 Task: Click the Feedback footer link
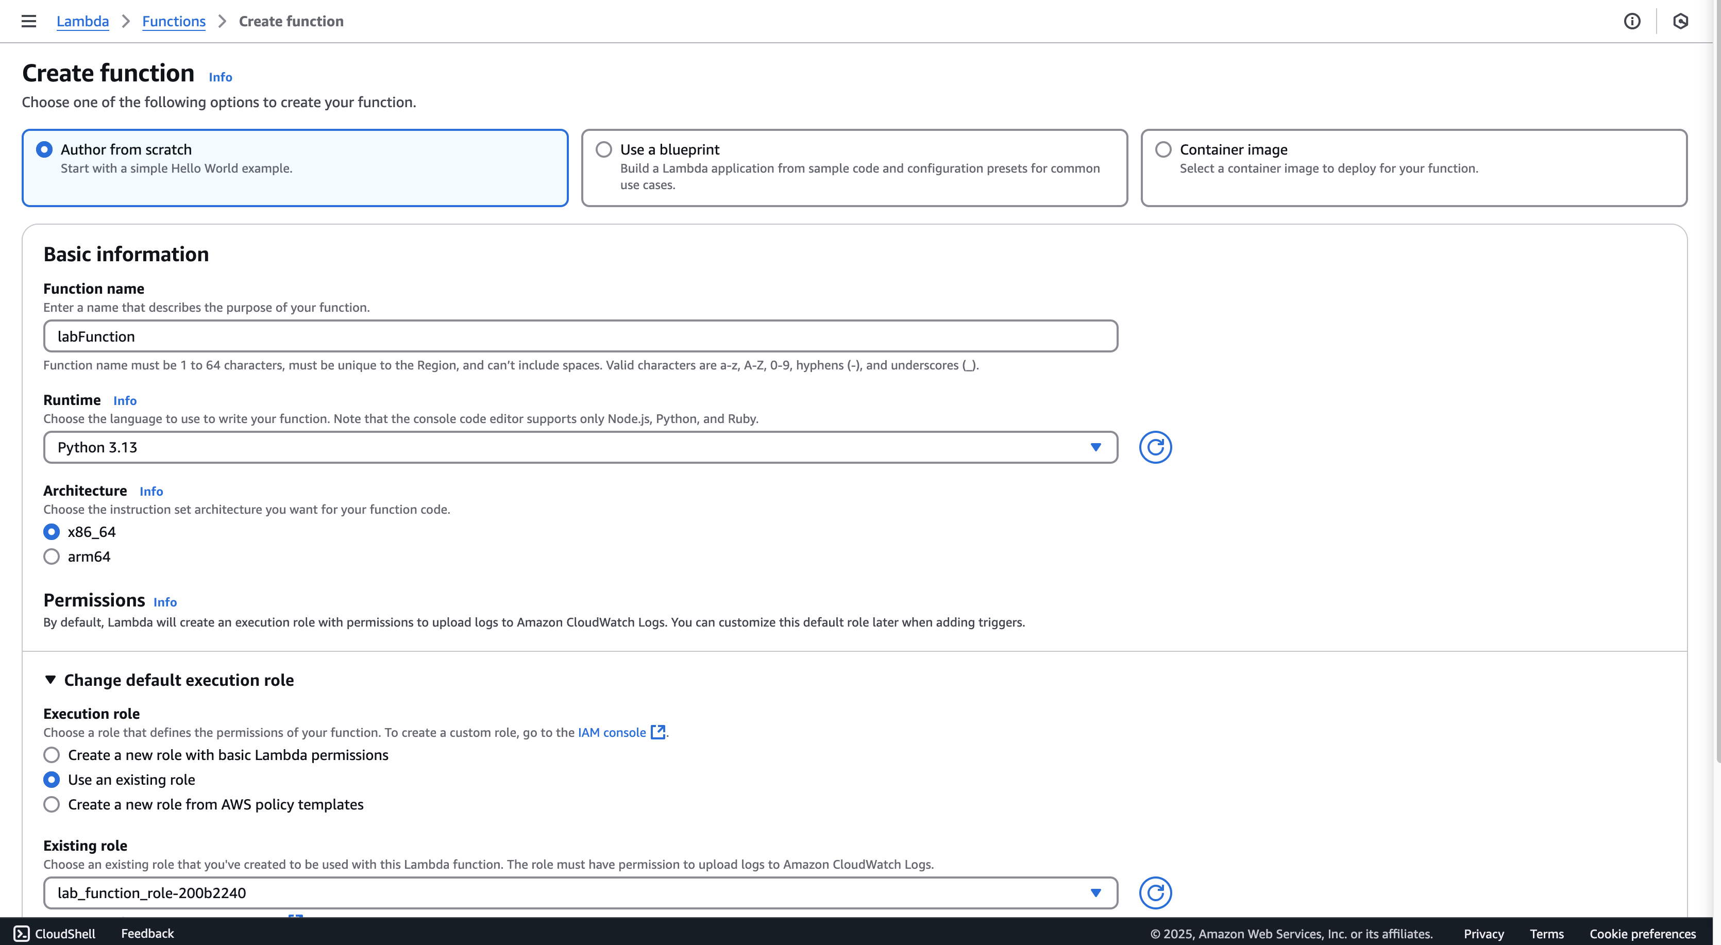coord(148,934)
